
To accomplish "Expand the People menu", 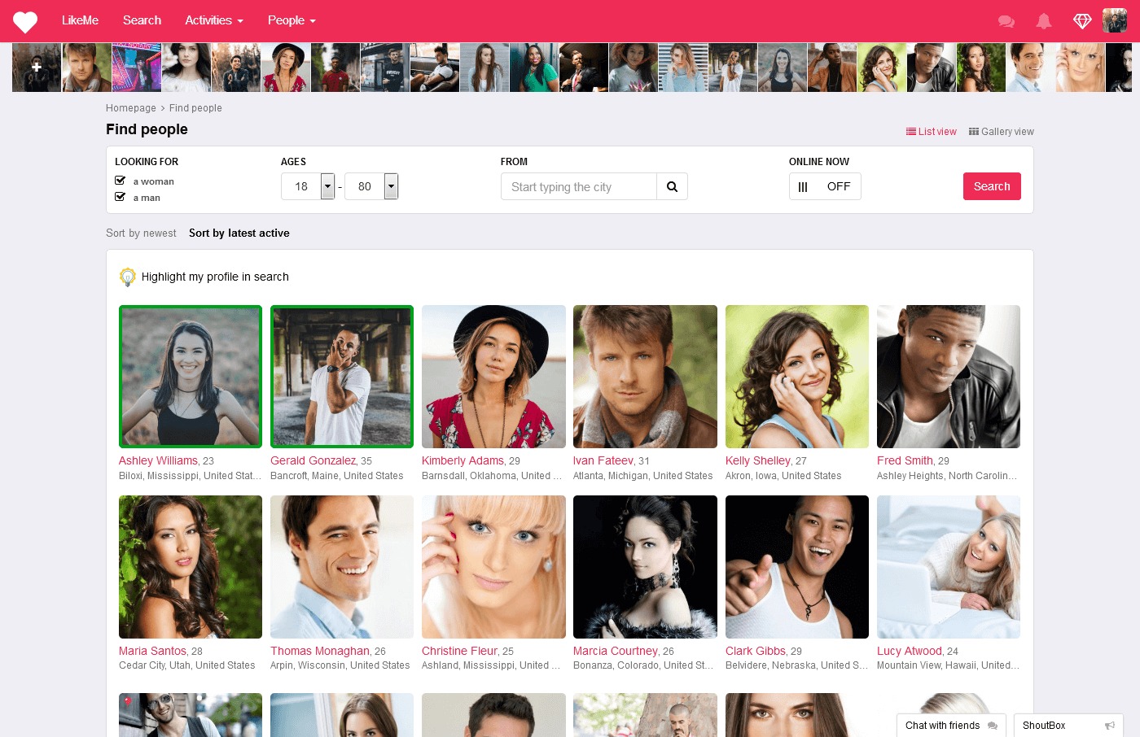I will [292, 20].
